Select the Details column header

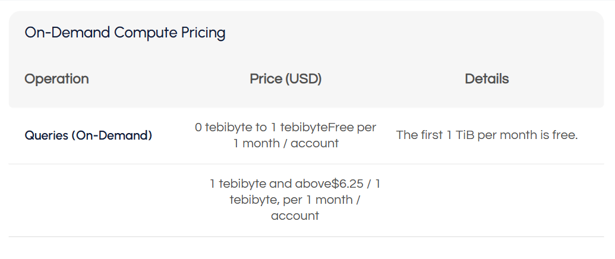[487, 79]
